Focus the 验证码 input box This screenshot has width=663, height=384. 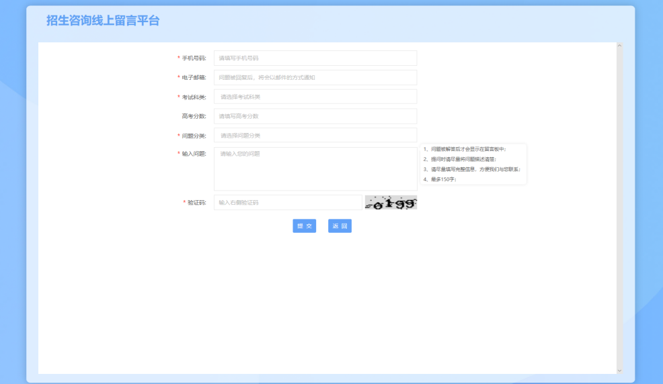(288, 202)
